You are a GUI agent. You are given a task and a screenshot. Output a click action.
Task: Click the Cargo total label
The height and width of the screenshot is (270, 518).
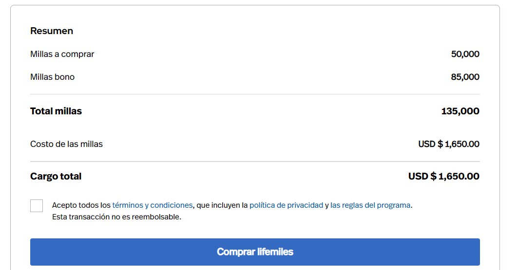(x=56, y=177)
